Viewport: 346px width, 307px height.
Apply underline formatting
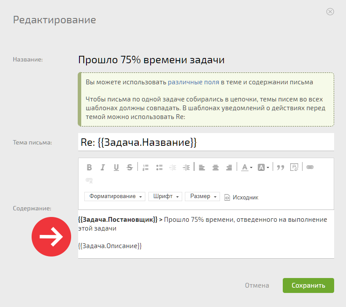(x=116, y=167)
